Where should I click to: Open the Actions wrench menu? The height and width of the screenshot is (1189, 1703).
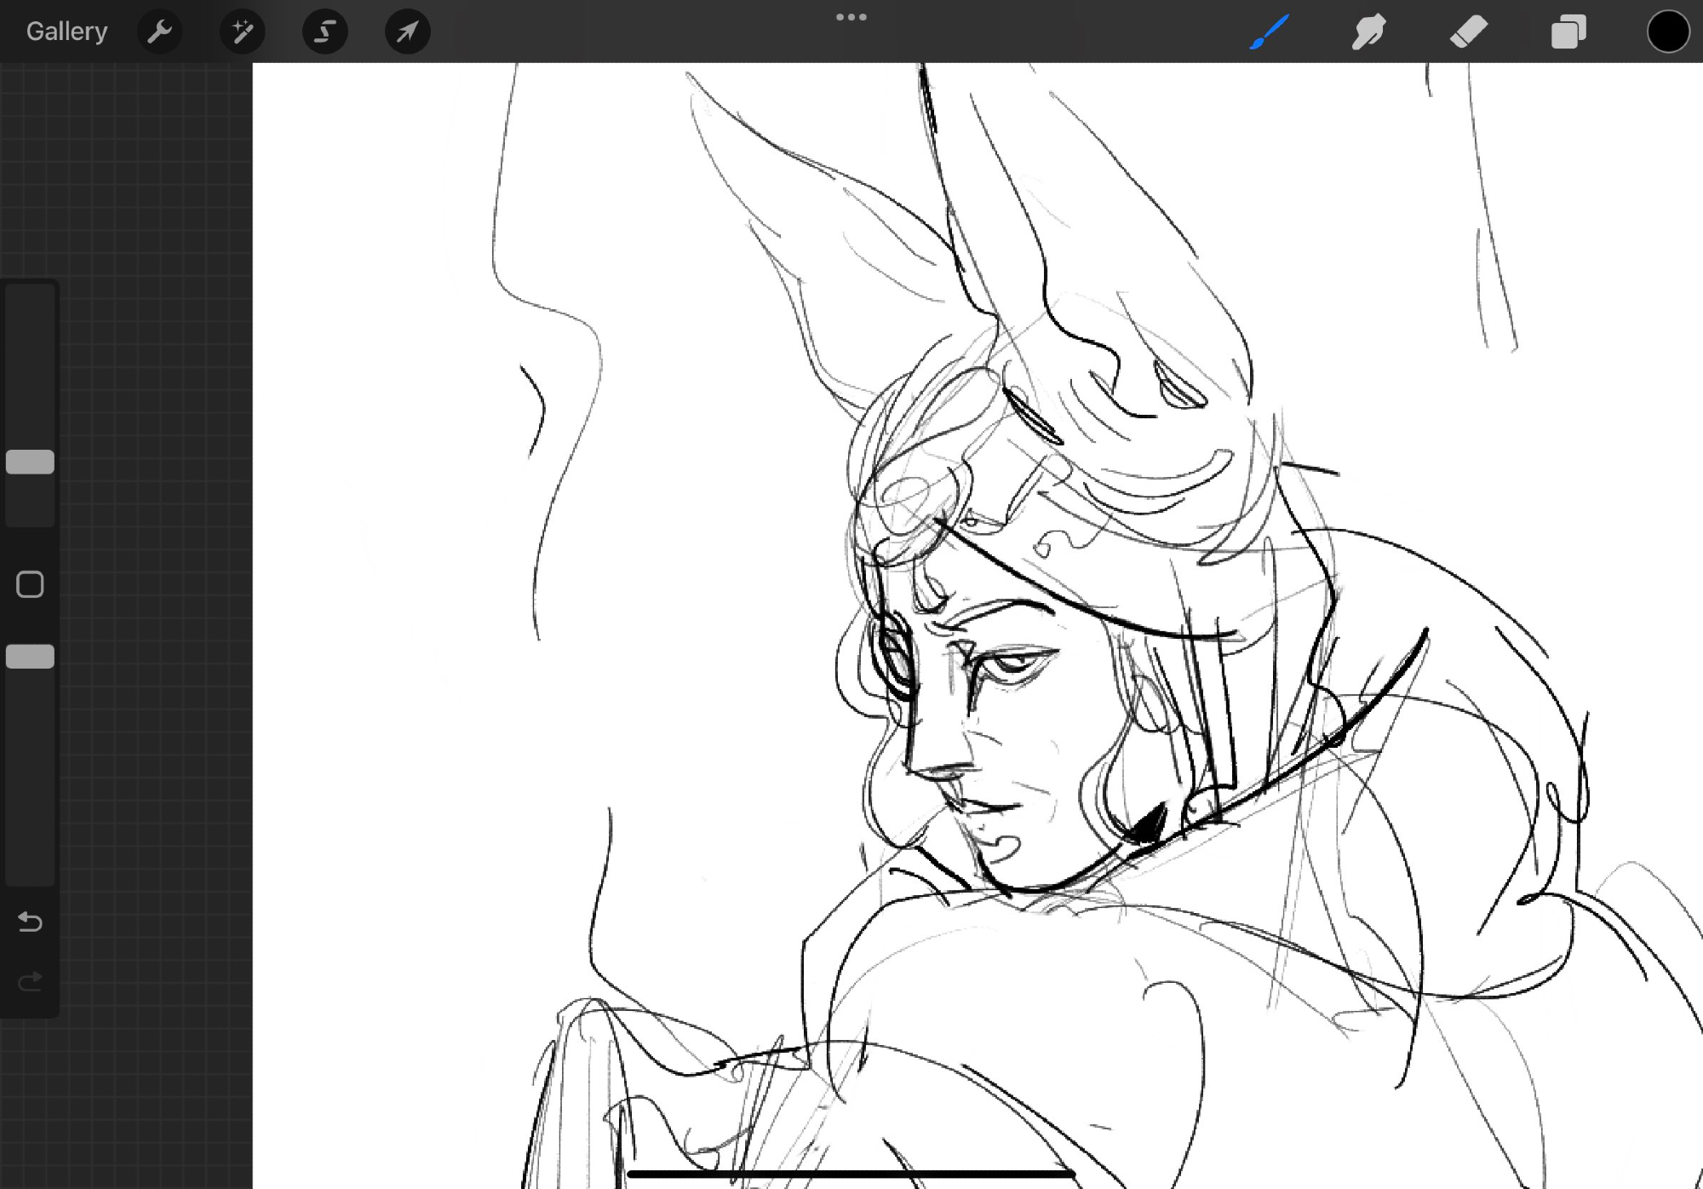pos(159,32)
